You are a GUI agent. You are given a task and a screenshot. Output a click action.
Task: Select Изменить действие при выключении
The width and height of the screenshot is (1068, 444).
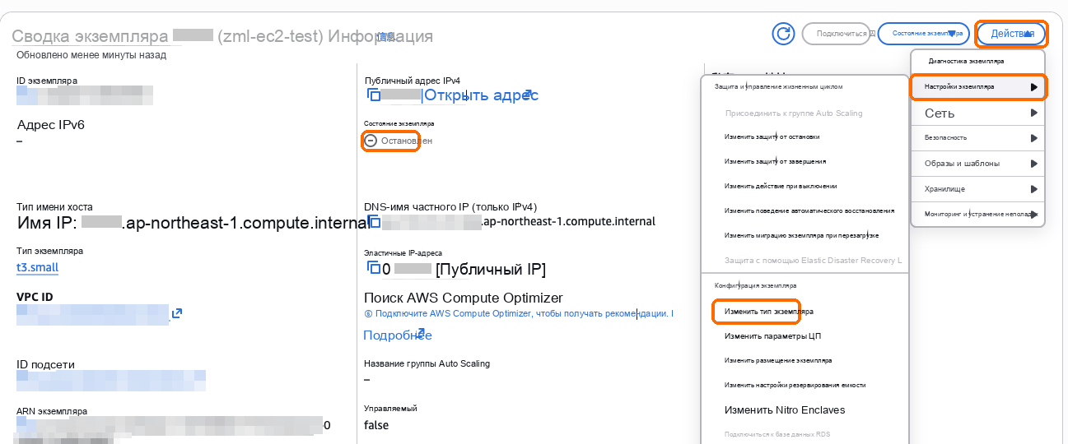(781, 187)
